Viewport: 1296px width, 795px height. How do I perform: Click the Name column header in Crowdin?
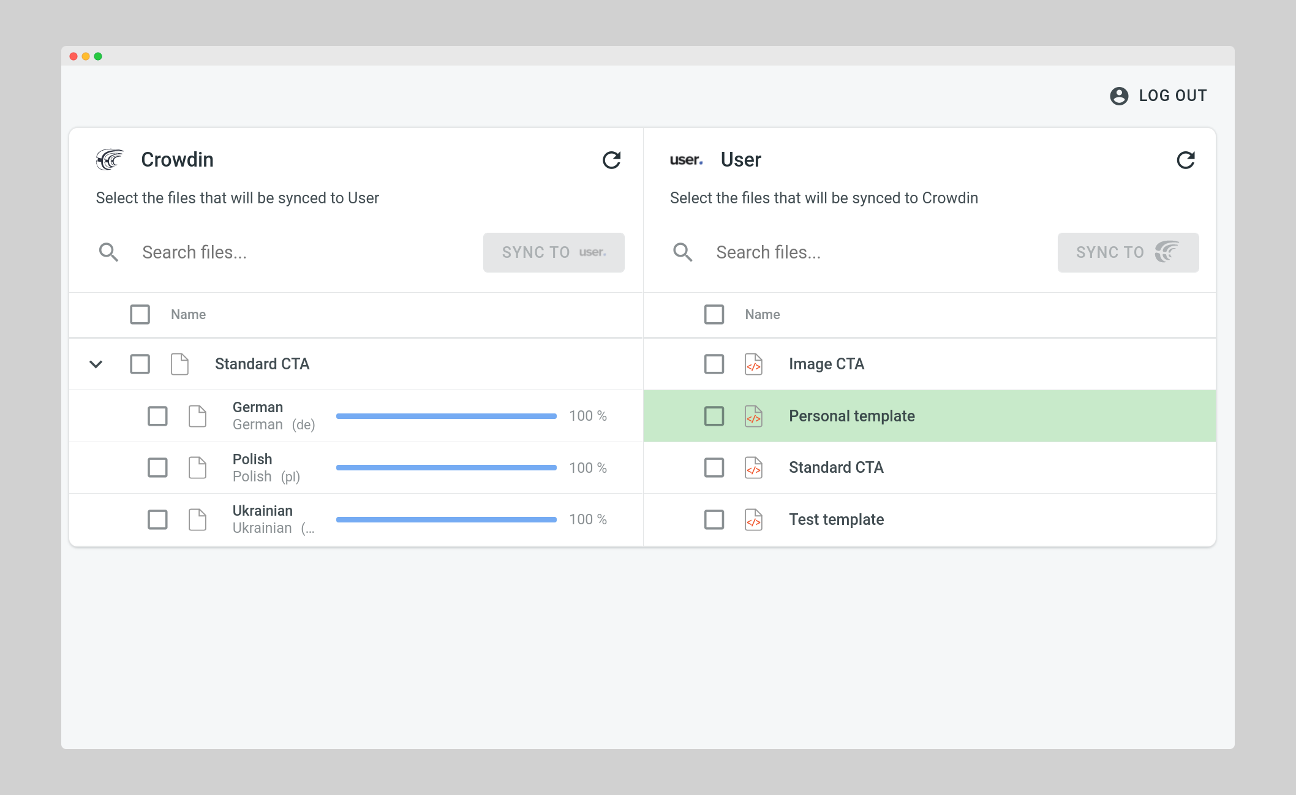188,314
